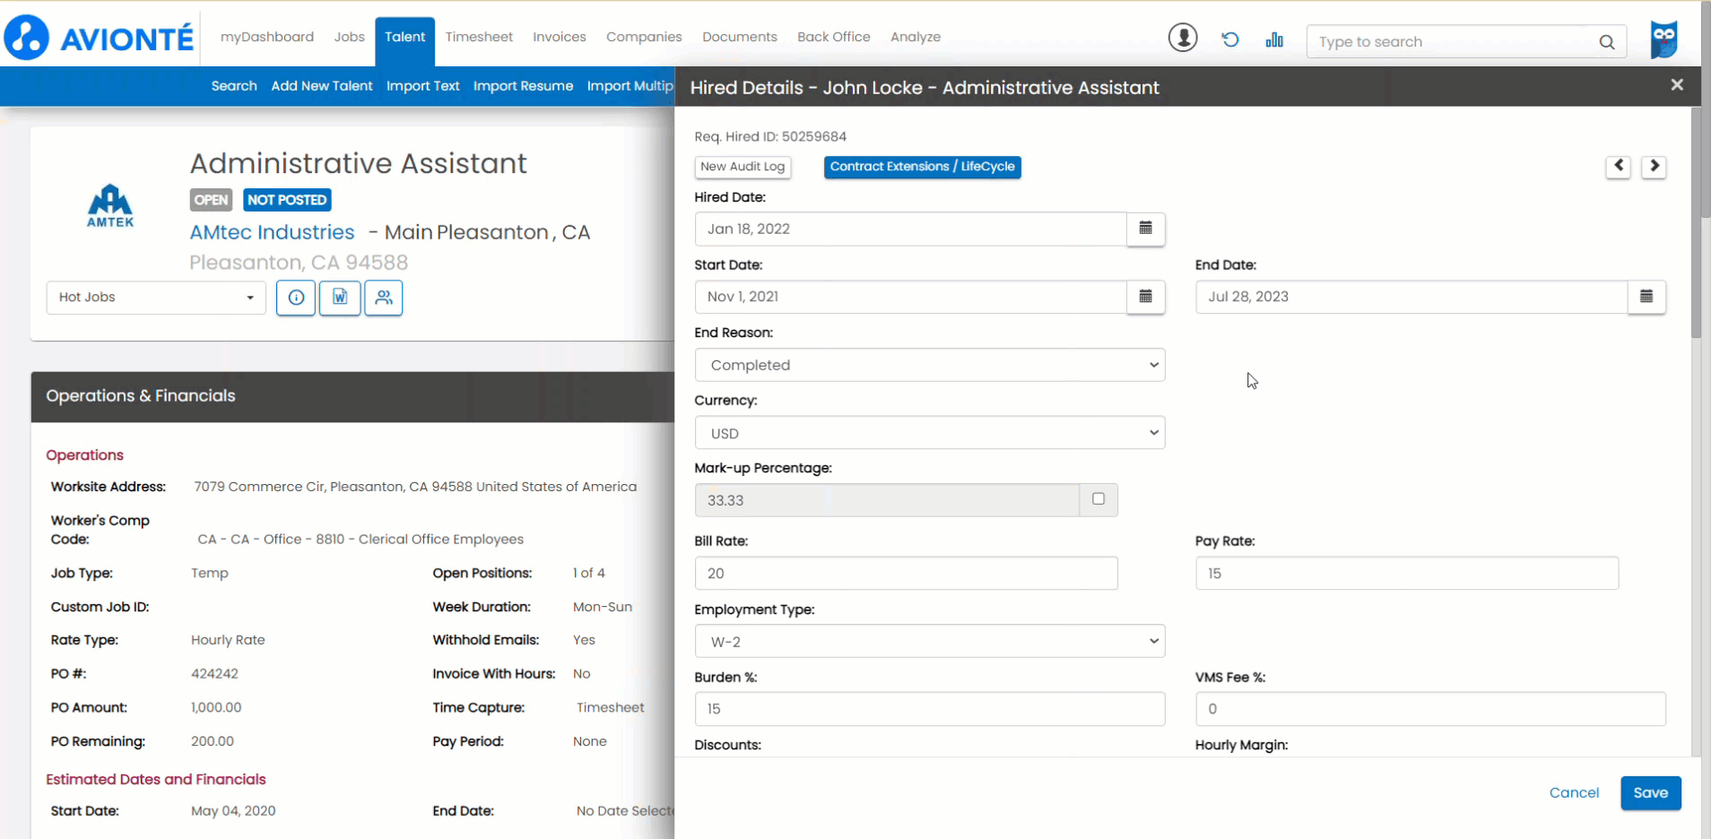Viewport: 1711px width, 839px height.
Task: Open the Currency dropdown
Action: click(930, 433)
